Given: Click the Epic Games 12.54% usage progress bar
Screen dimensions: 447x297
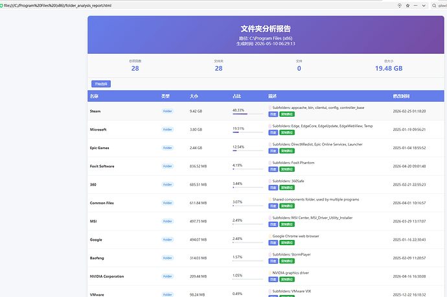Looking at the screenshot, I should 247,150.
